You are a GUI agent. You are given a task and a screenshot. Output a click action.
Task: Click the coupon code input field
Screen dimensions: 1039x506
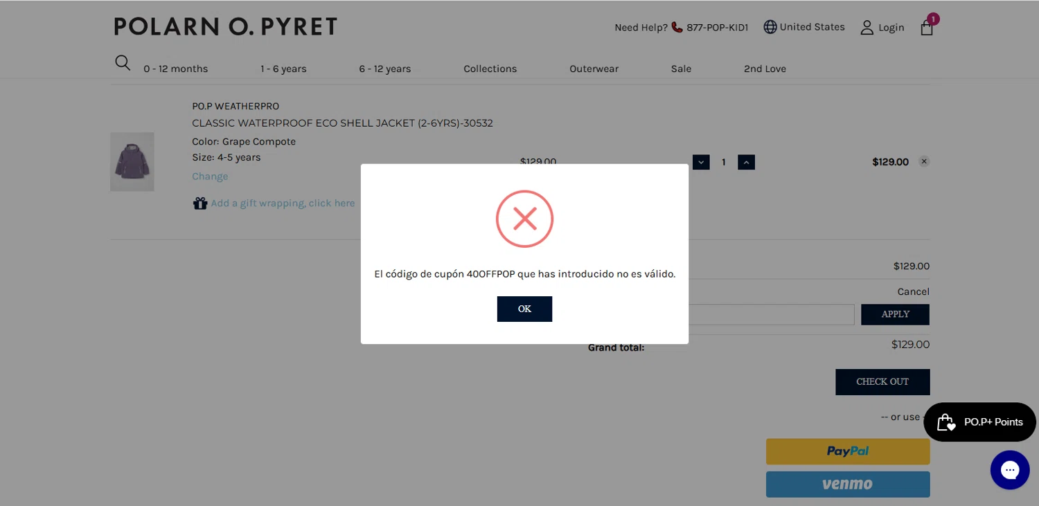pos(771,314)
